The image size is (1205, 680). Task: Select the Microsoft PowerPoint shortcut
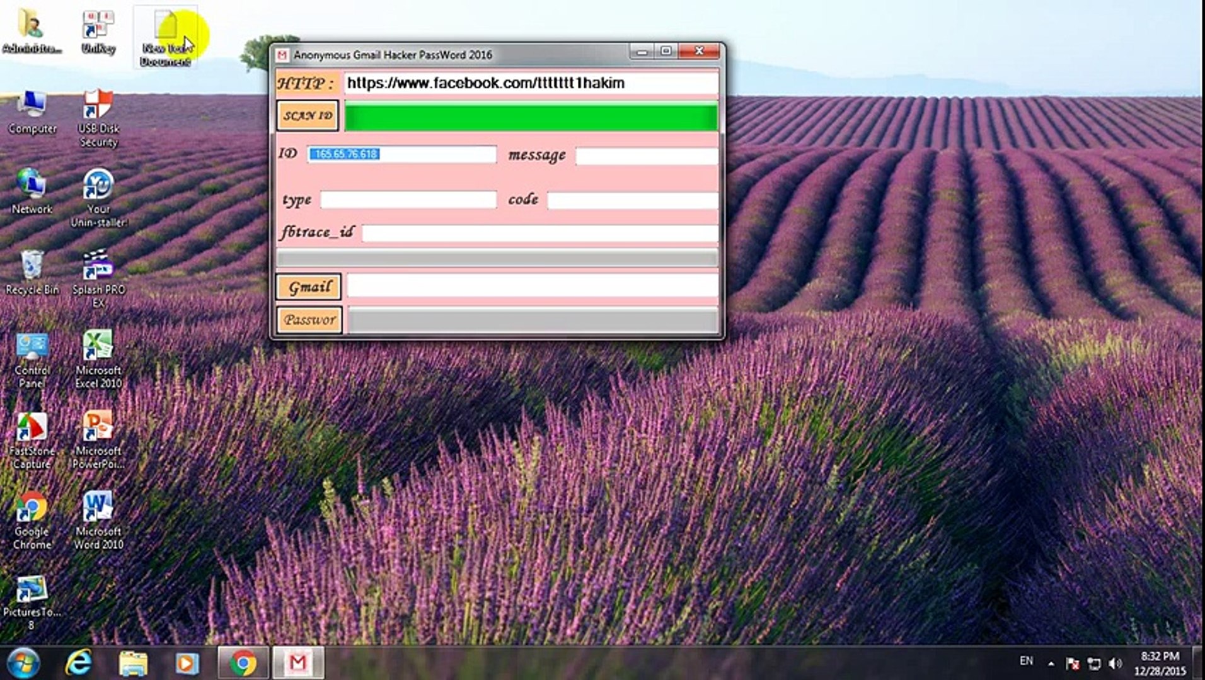[98, 440]
